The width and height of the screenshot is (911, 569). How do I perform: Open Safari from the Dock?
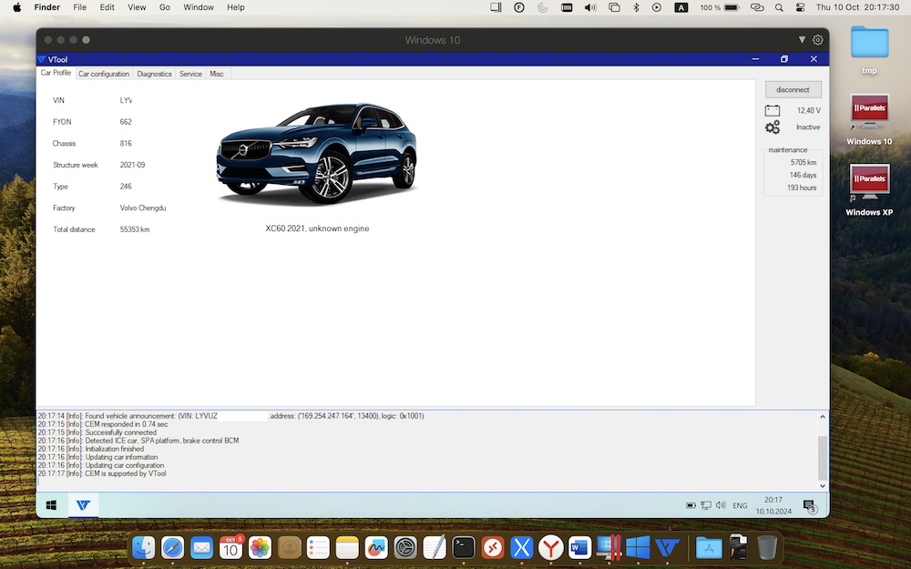pos(172,547)
